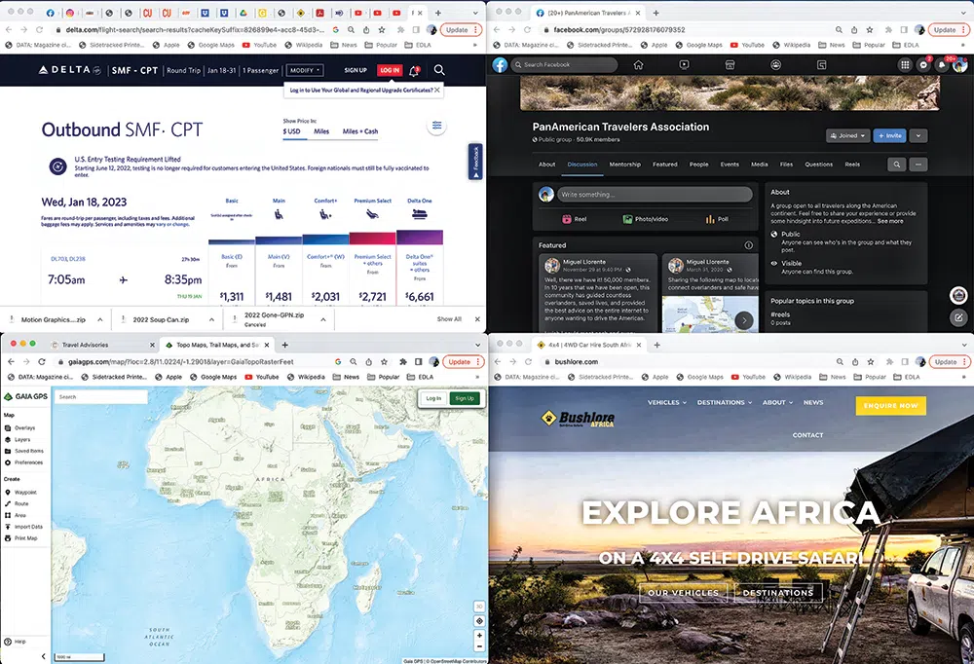Open options chevron for 2022 Soup Can.zip
This screenshot has width=974, height=664.
pos(211,320)
